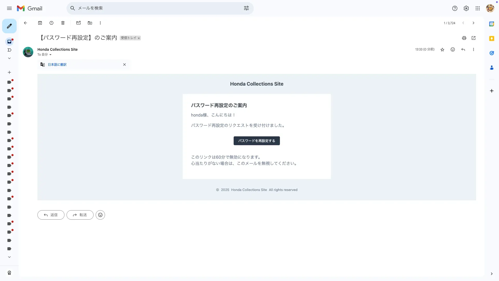Open Contacts side panel
This screenshot has width=499, height=281.
coord(492,68)
